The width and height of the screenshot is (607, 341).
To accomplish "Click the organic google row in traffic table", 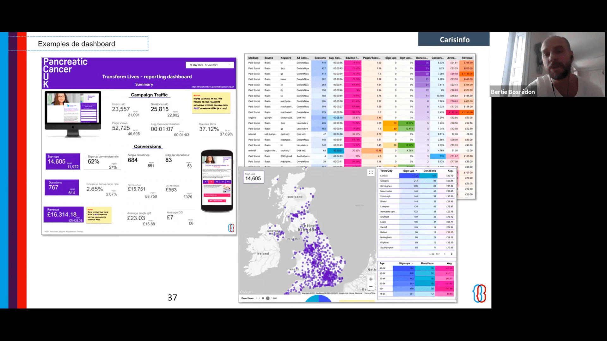I will click(x=360, y=118).
